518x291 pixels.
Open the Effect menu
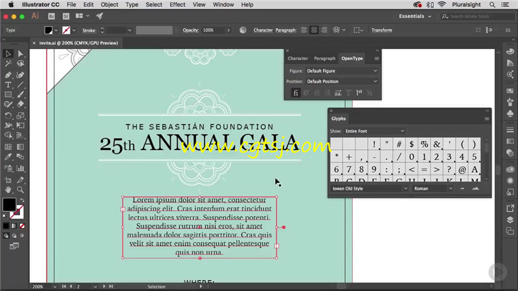tap(177, 5)
